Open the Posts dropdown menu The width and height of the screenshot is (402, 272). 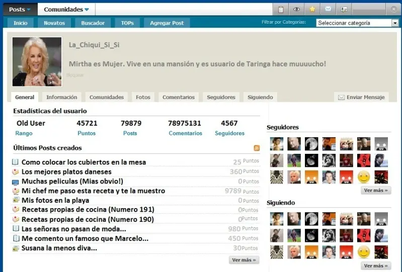[20, 10]
